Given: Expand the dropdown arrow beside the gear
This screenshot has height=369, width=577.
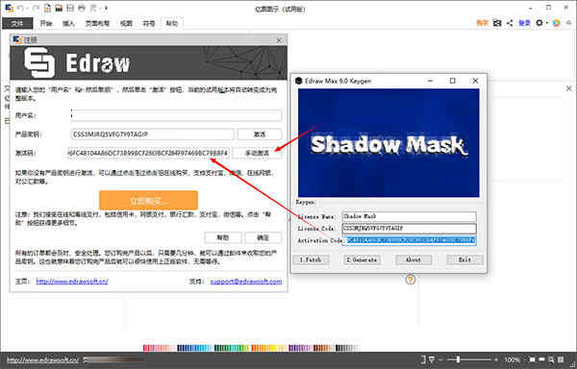Looking at the screenshot, I should [547, 23].
